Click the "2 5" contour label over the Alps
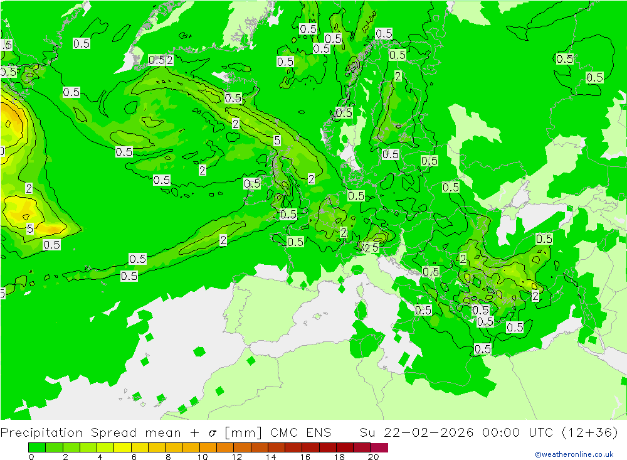Screen dimensions: 627x460 [x=371, y=248]
